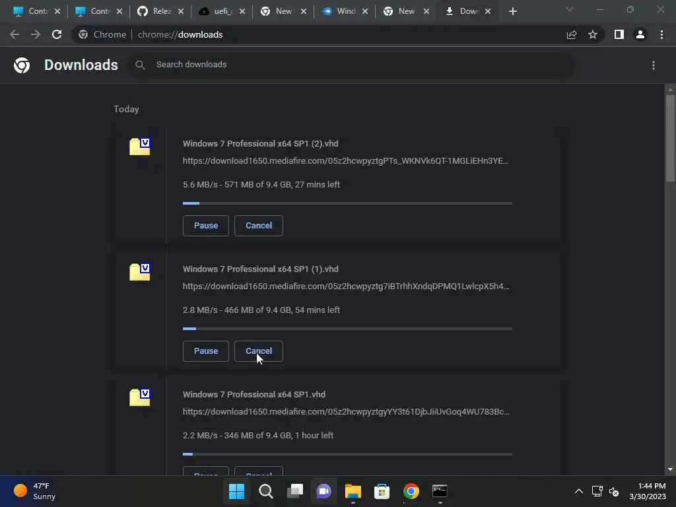The width and height of the screenshot is (676, 507).
Task: Open a new browser tab
Action: coord(512,11)
